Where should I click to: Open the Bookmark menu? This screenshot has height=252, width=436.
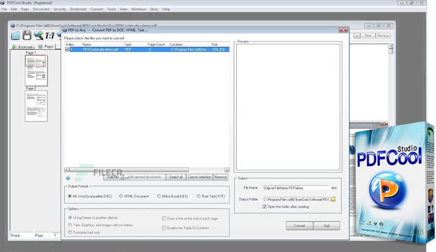click(78, 9)
